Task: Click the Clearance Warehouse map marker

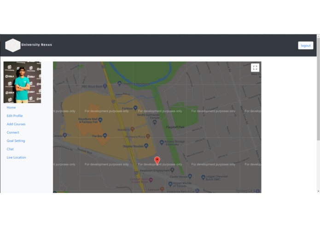Action: 120,83
